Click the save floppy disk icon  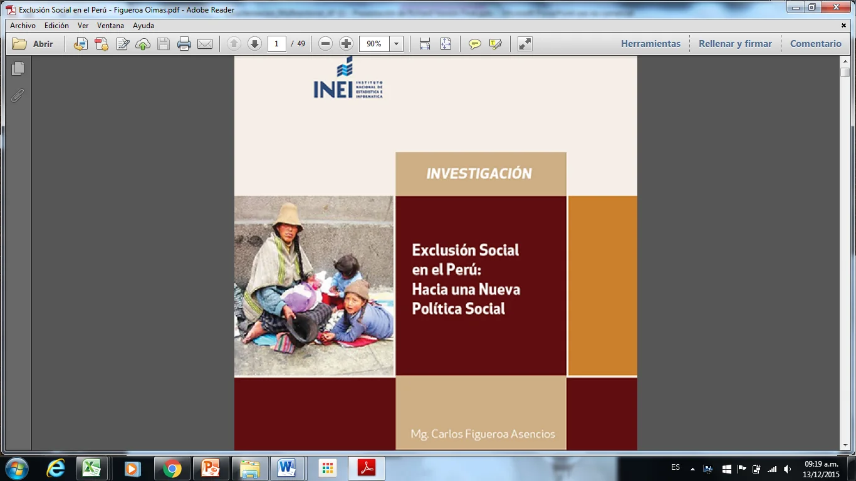(164, 44)
